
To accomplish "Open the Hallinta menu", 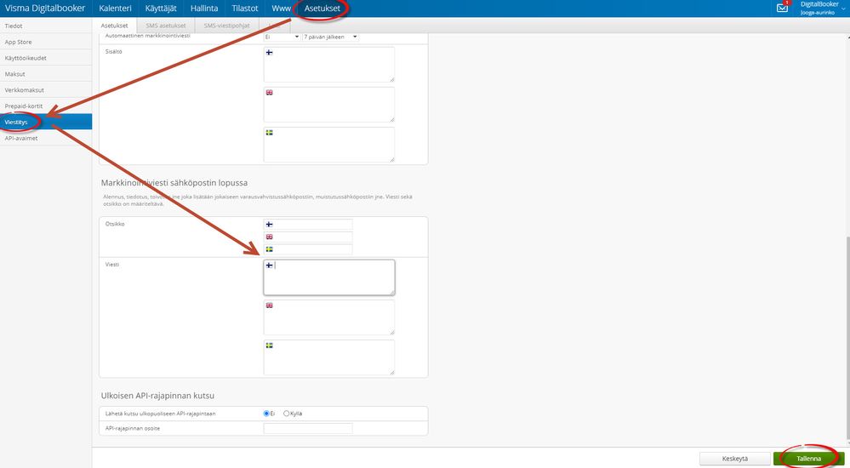I will [x=204, y=9].
